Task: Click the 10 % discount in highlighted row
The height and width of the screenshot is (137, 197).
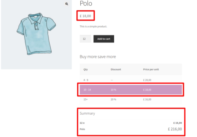Action: pos(113,90)
